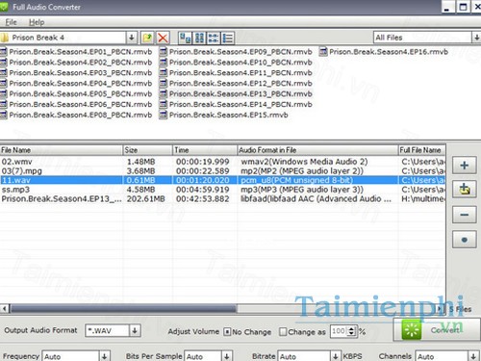Viewport: 481px width, 361px height.
Task: Select the 03(7).mpg row
Action: tap(222, 170)
